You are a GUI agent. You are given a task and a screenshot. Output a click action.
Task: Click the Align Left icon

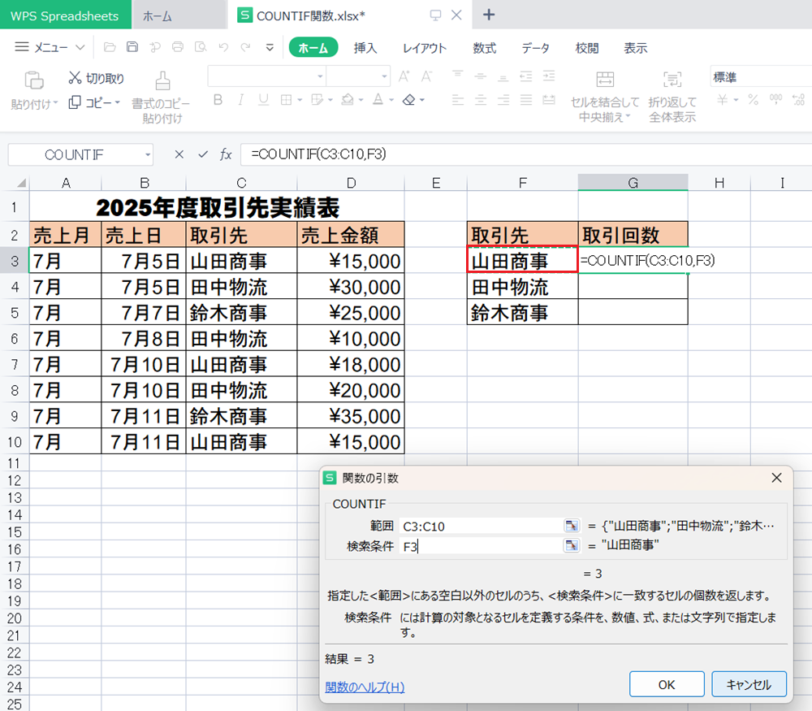pyautogui.click(x=458, y=99)
